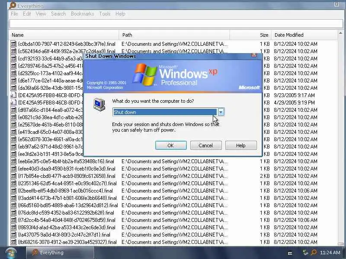Click the 2 KB size of {f17b854e...}
The width and height of the screenshot is (346, 259).
pos(265,176)
